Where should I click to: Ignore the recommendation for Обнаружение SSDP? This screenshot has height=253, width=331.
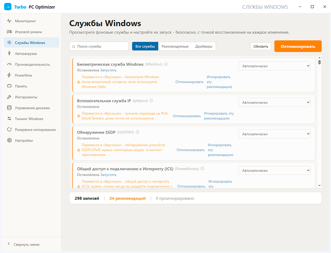tap(221, 150)
